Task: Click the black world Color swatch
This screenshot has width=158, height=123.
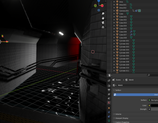Action: click(x=154, y=106)
